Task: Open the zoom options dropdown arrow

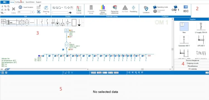Action: [62, 8]
